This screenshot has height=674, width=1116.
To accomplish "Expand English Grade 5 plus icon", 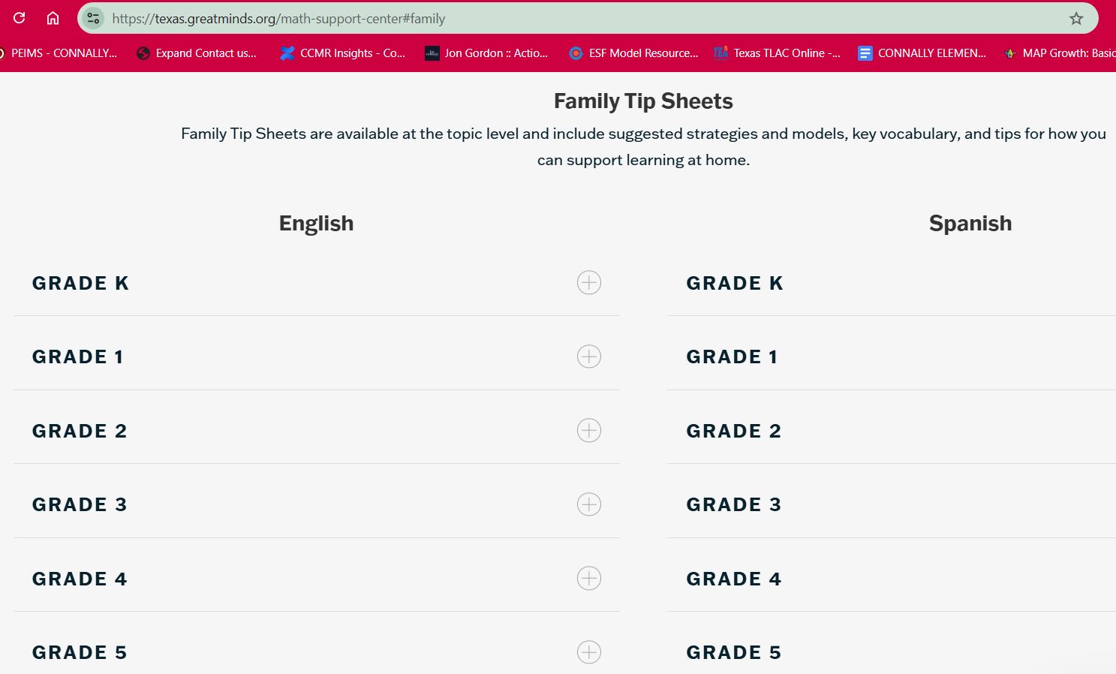I will click(589, 652).
